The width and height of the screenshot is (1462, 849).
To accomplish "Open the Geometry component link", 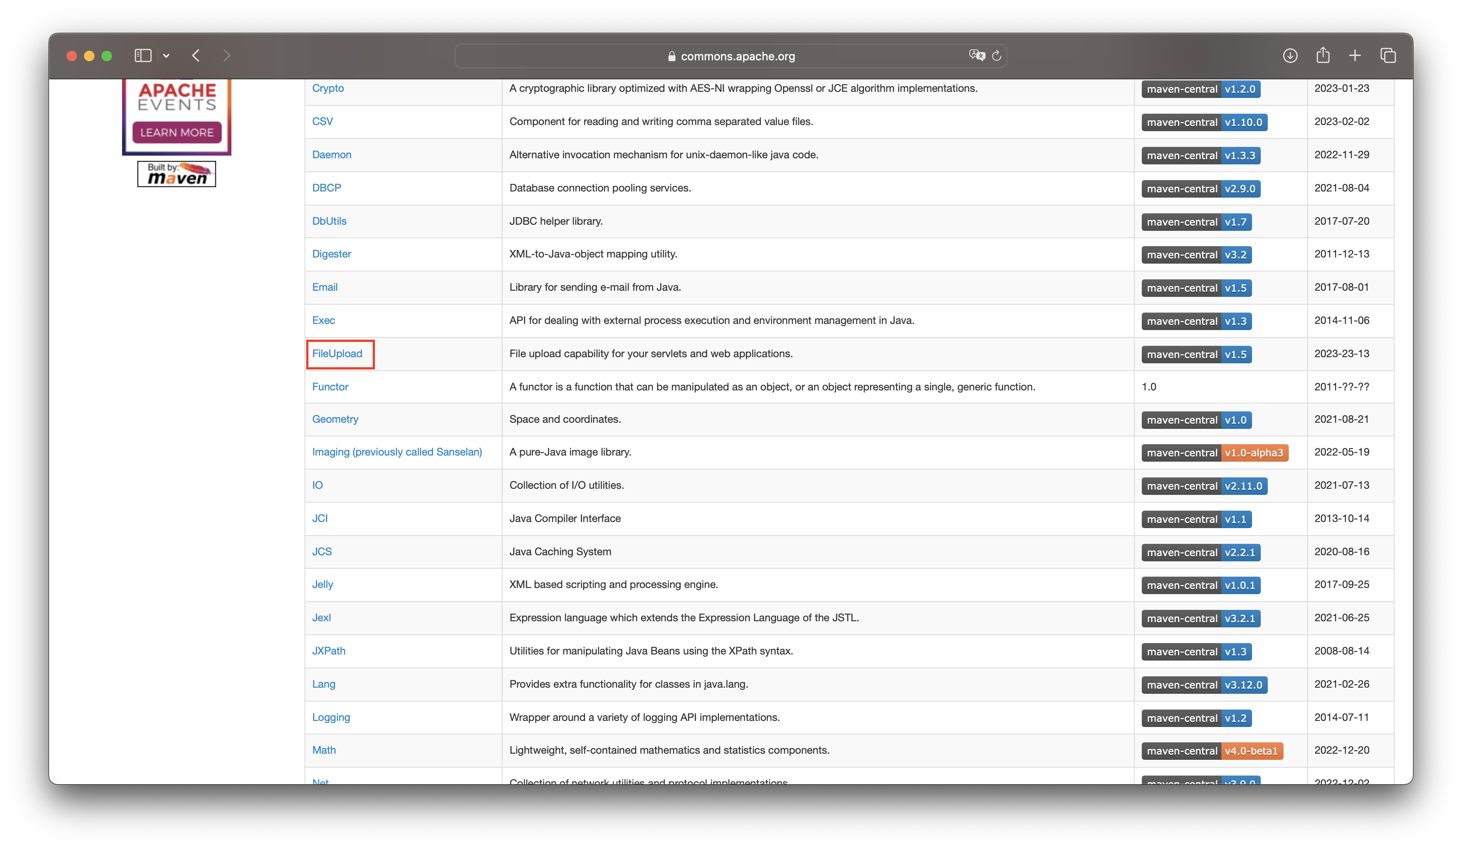I will (335, 419).
